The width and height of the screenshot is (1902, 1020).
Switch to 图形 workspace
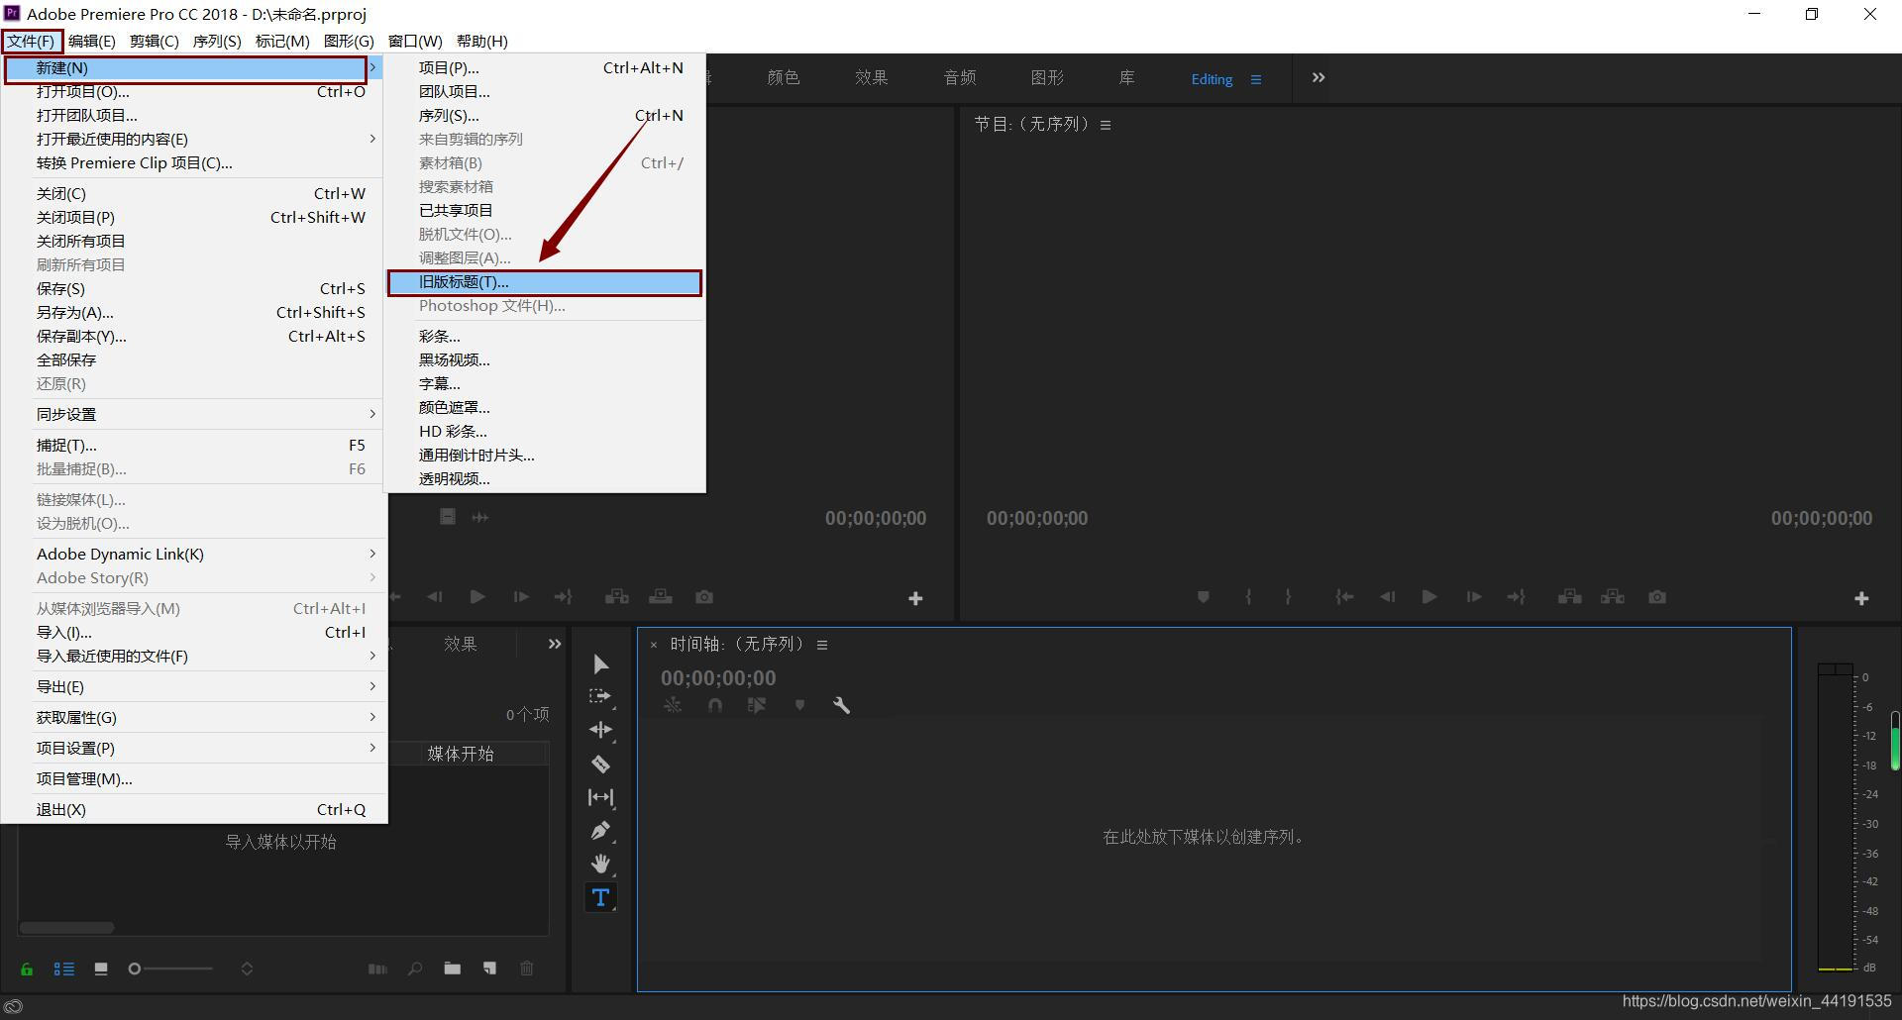[x=1047, y=77]
